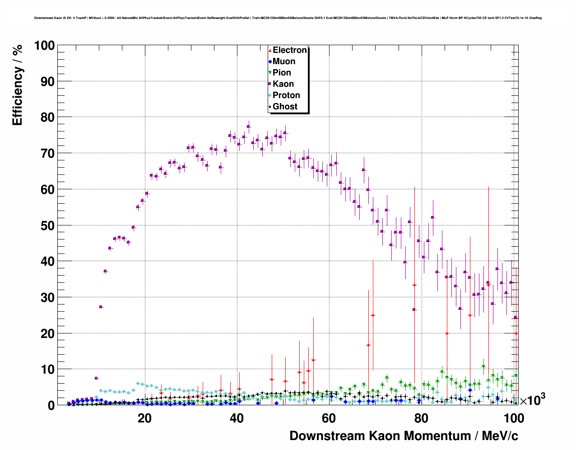576x450 pixels.
Task: Click the Momentum axis tick label '40'
Action: click(237, 418)
